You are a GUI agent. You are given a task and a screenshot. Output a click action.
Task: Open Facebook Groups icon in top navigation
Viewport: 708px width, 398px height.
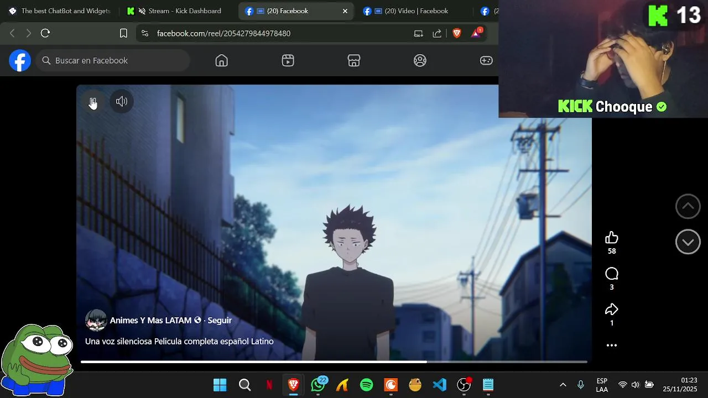420,61
